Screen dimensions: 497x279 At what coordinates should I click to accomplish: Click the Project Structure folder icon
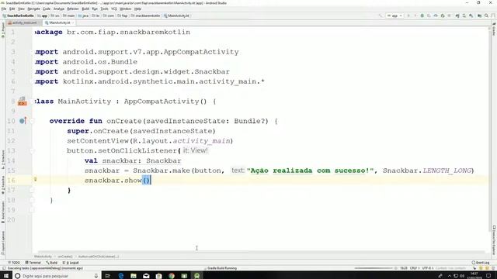point(480,15)
